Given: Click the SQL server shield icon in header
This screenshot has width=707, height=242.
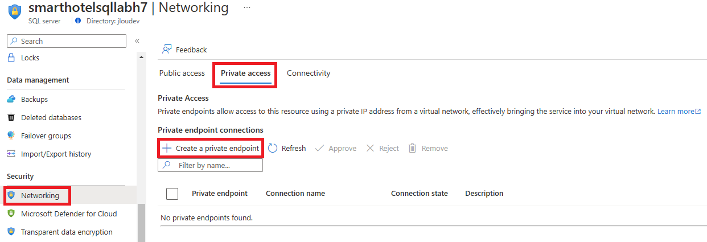Looking at the screenshot, I should (15, 12).
